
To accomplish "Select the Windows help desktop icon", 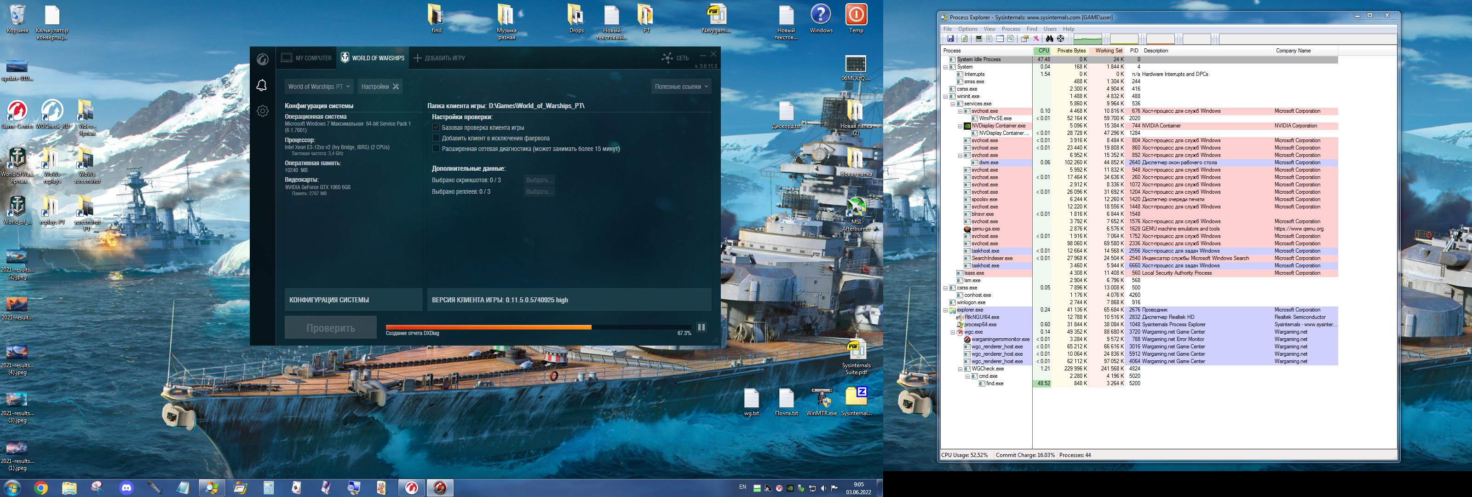I will click(821, 19).
